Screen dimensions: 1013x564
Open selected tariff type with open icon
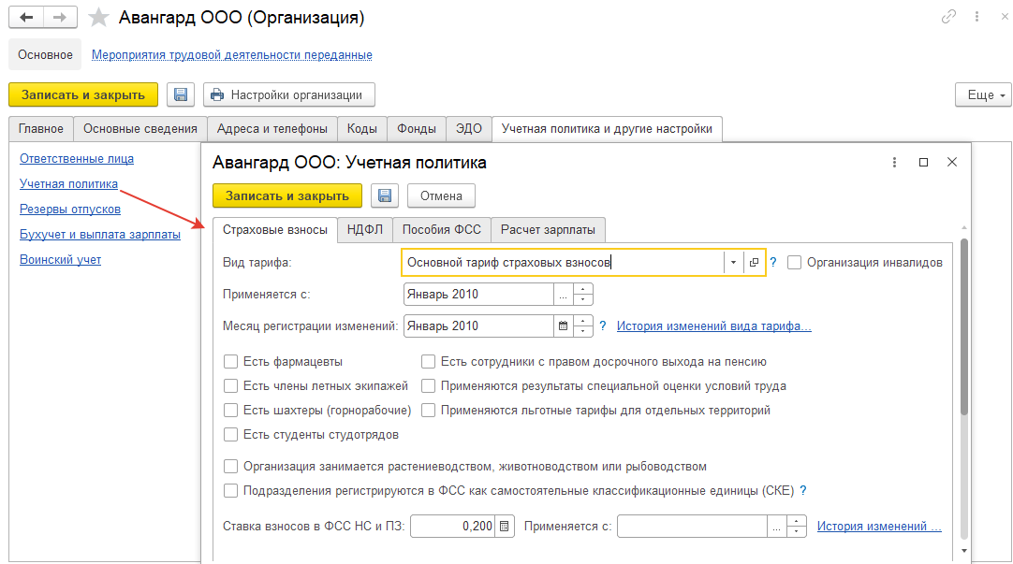[754, 263]
